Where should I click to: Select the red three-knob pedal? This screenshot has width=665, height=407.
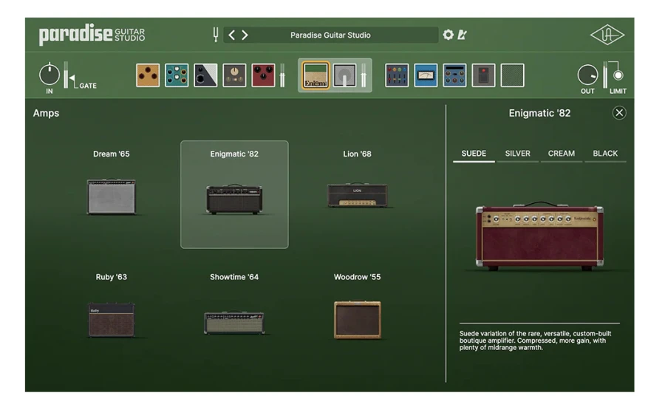[x=263, y=75]
